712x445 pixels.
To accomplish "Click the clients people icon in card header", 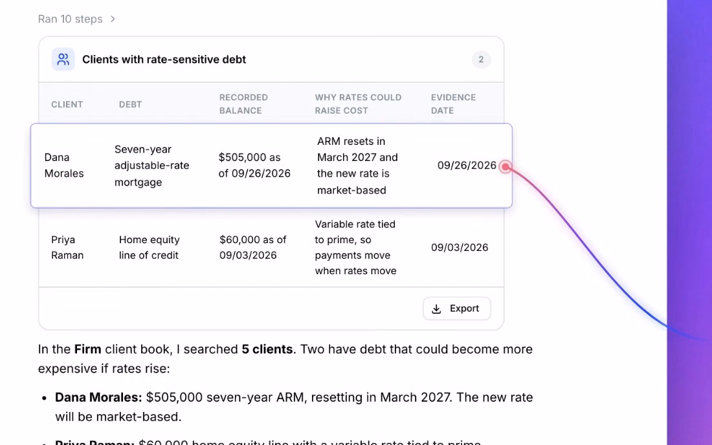I will 63,60.
